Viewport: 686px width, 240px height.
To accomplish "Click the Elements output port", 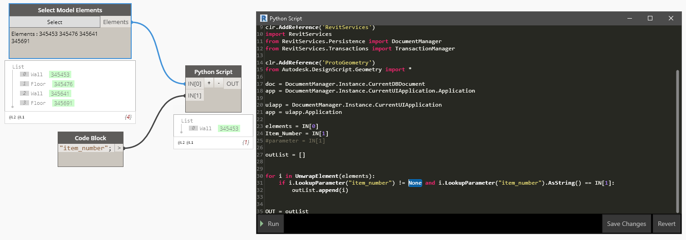I will (x=115, y=22).
